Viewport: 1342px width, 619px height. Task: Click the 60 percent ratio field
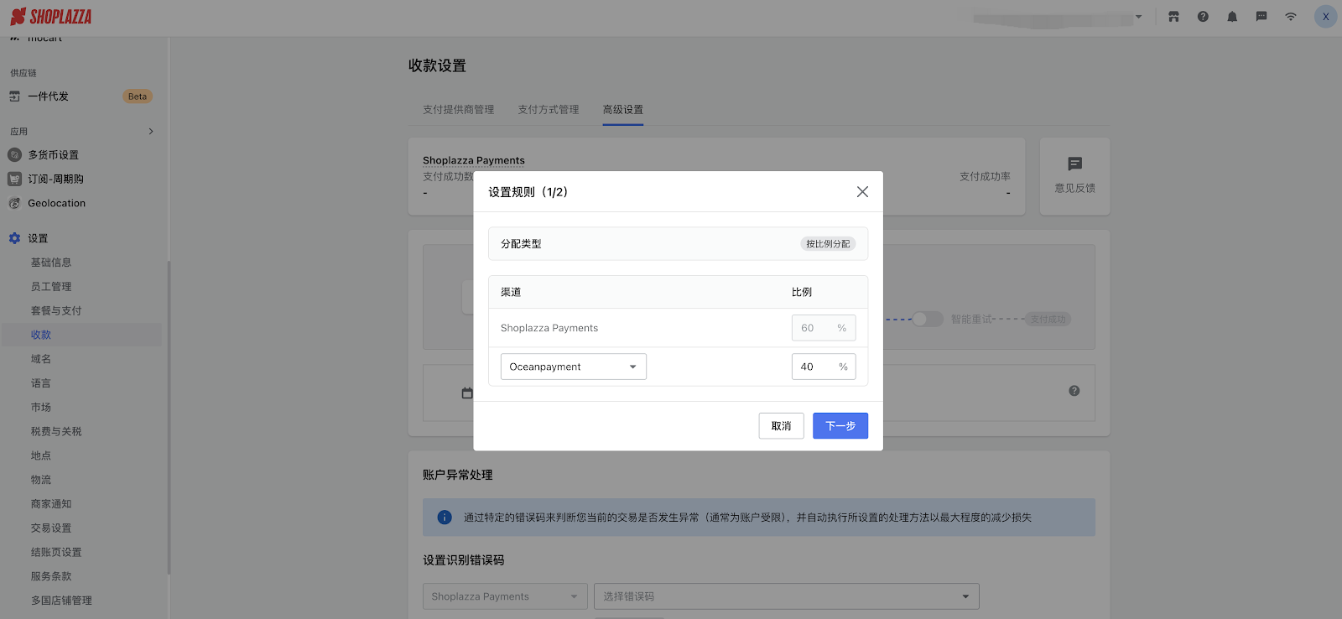coord(824,328)
